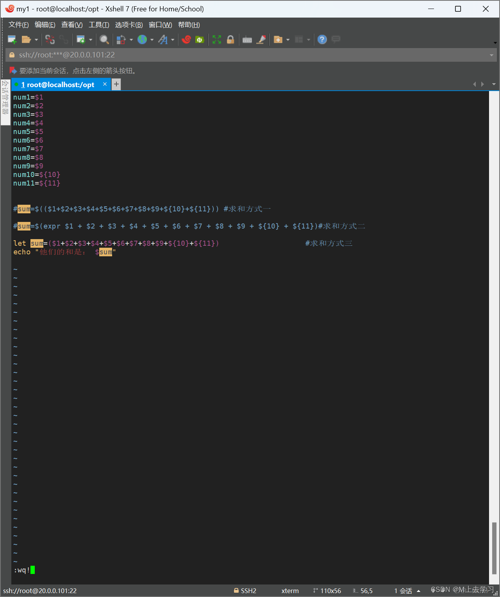This screenshot has height=597, width=500.
Task: Expand the Font dropdown arrow
Action: click(x=173, y=39)
